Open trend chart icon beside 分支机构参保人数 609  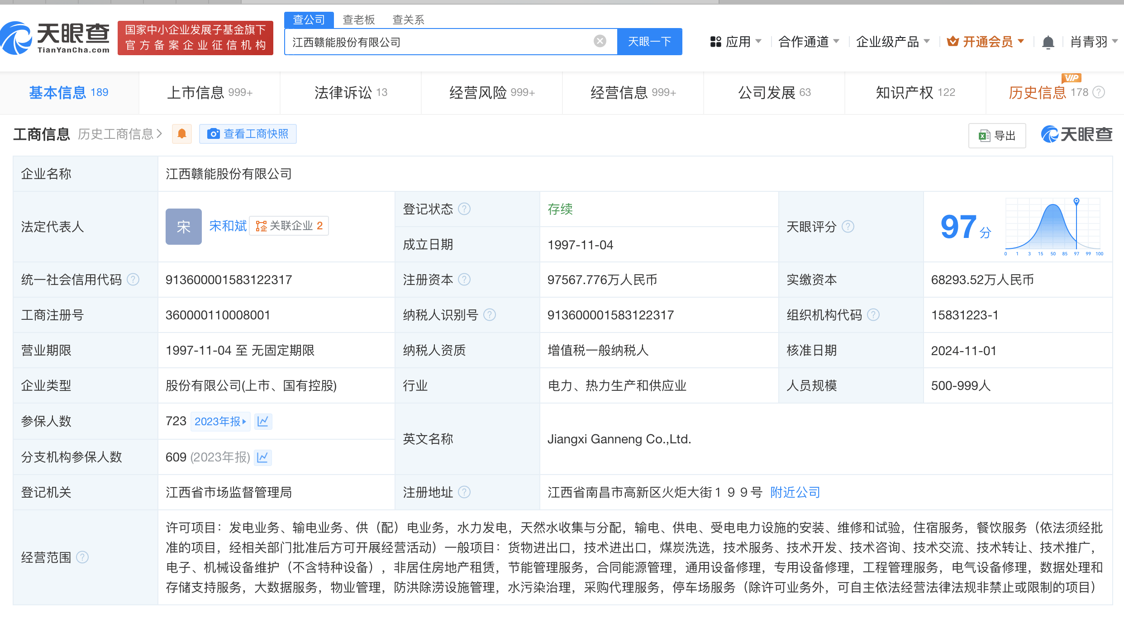[x=262, y=457]
